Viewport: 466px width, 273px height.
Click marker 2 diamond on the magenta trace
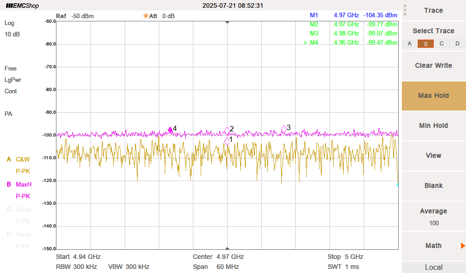pyautogui.click(x=227, y=131)
